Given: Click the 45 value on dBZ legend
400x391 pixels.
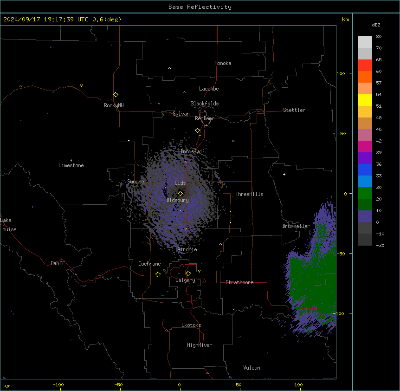Looking at the screenshot, I should [379, 130].
